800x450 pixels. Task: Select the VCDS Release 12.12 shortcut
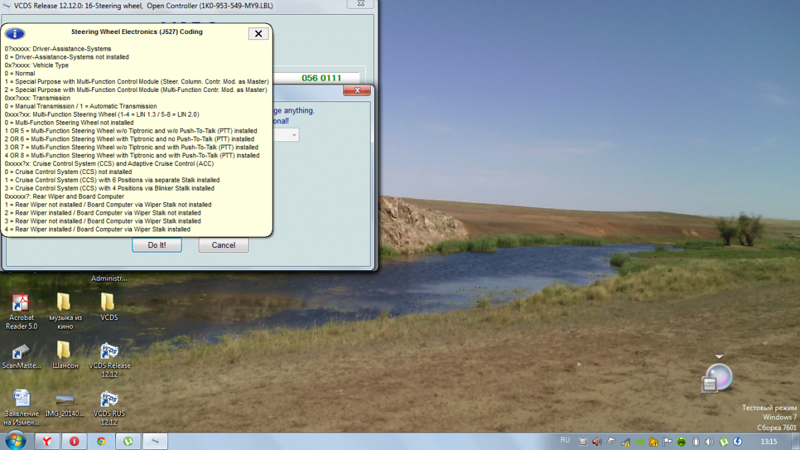coord(109,360)
